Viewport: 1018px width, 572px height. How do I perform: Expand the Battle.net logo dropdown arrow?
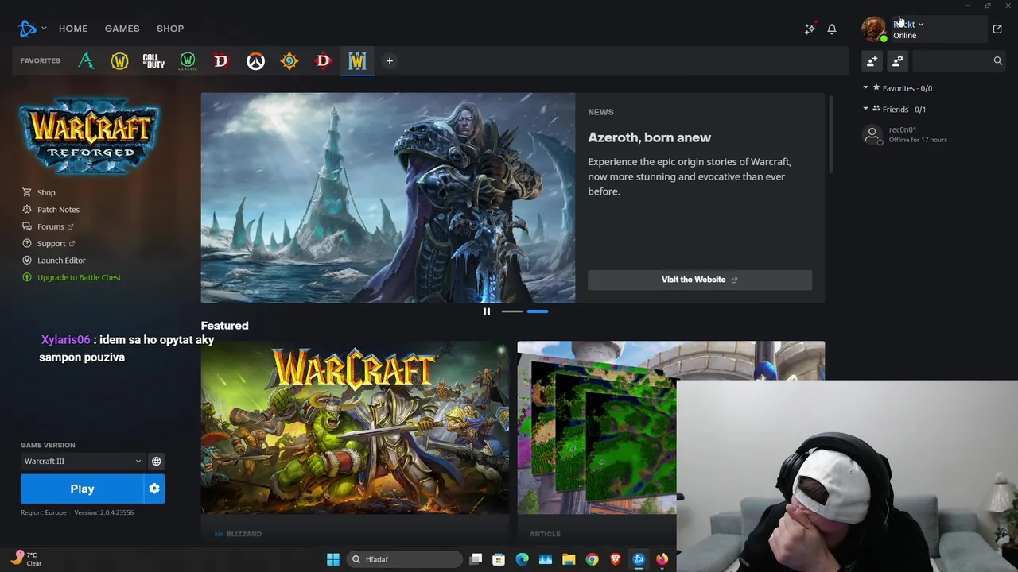(x=44, y=29)
